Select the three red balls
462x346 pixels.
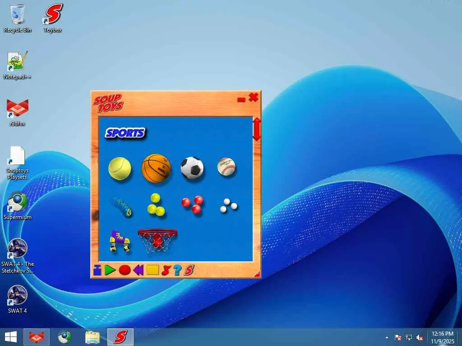[x=192, y=204]
